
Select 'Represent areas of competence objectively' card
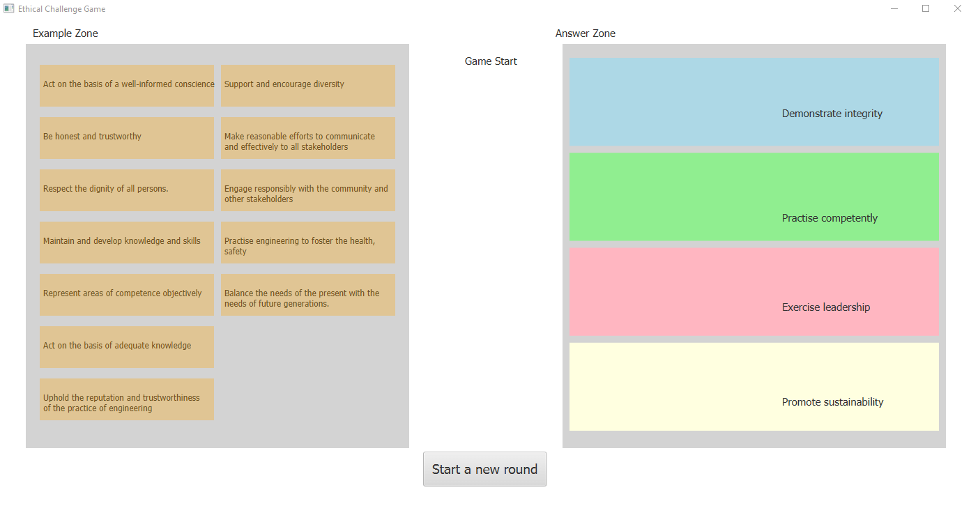click(127, 294)
